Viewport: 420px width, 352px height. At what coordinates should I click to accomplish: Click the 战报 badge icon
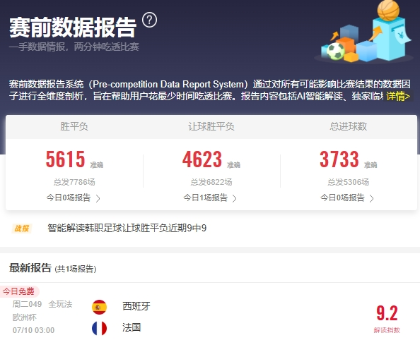(22, 229)
